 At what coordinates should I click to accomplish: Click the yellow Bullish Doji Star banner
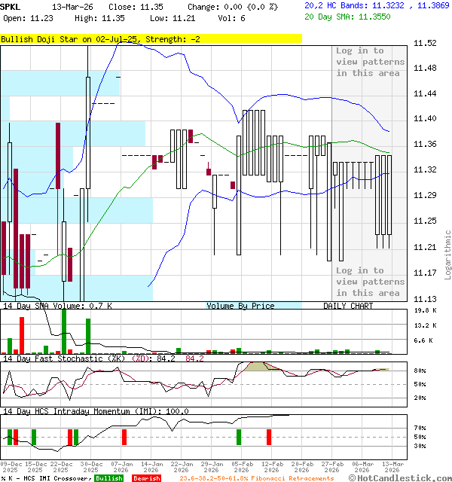tap(151, 39)
